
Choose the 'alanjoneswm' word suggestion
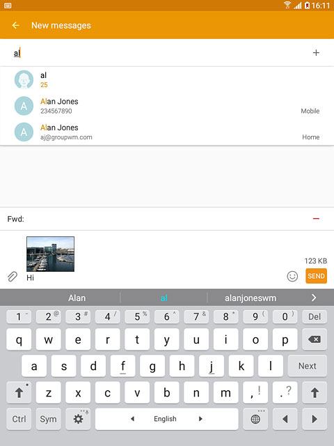(250, 298)
